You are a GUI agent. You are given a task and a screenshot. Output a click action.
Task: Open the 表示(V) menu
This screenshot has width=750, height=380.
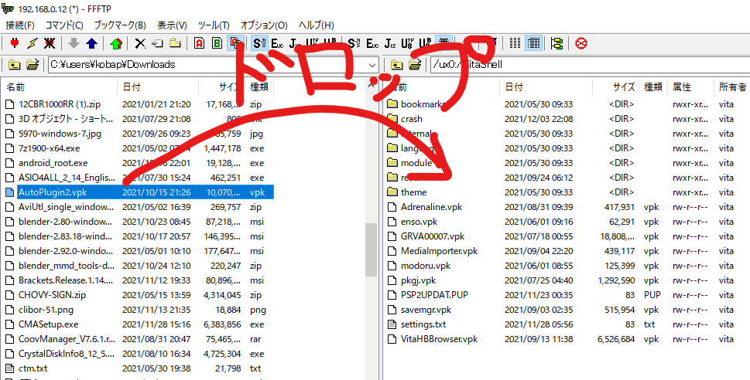[x=172, y=25]
